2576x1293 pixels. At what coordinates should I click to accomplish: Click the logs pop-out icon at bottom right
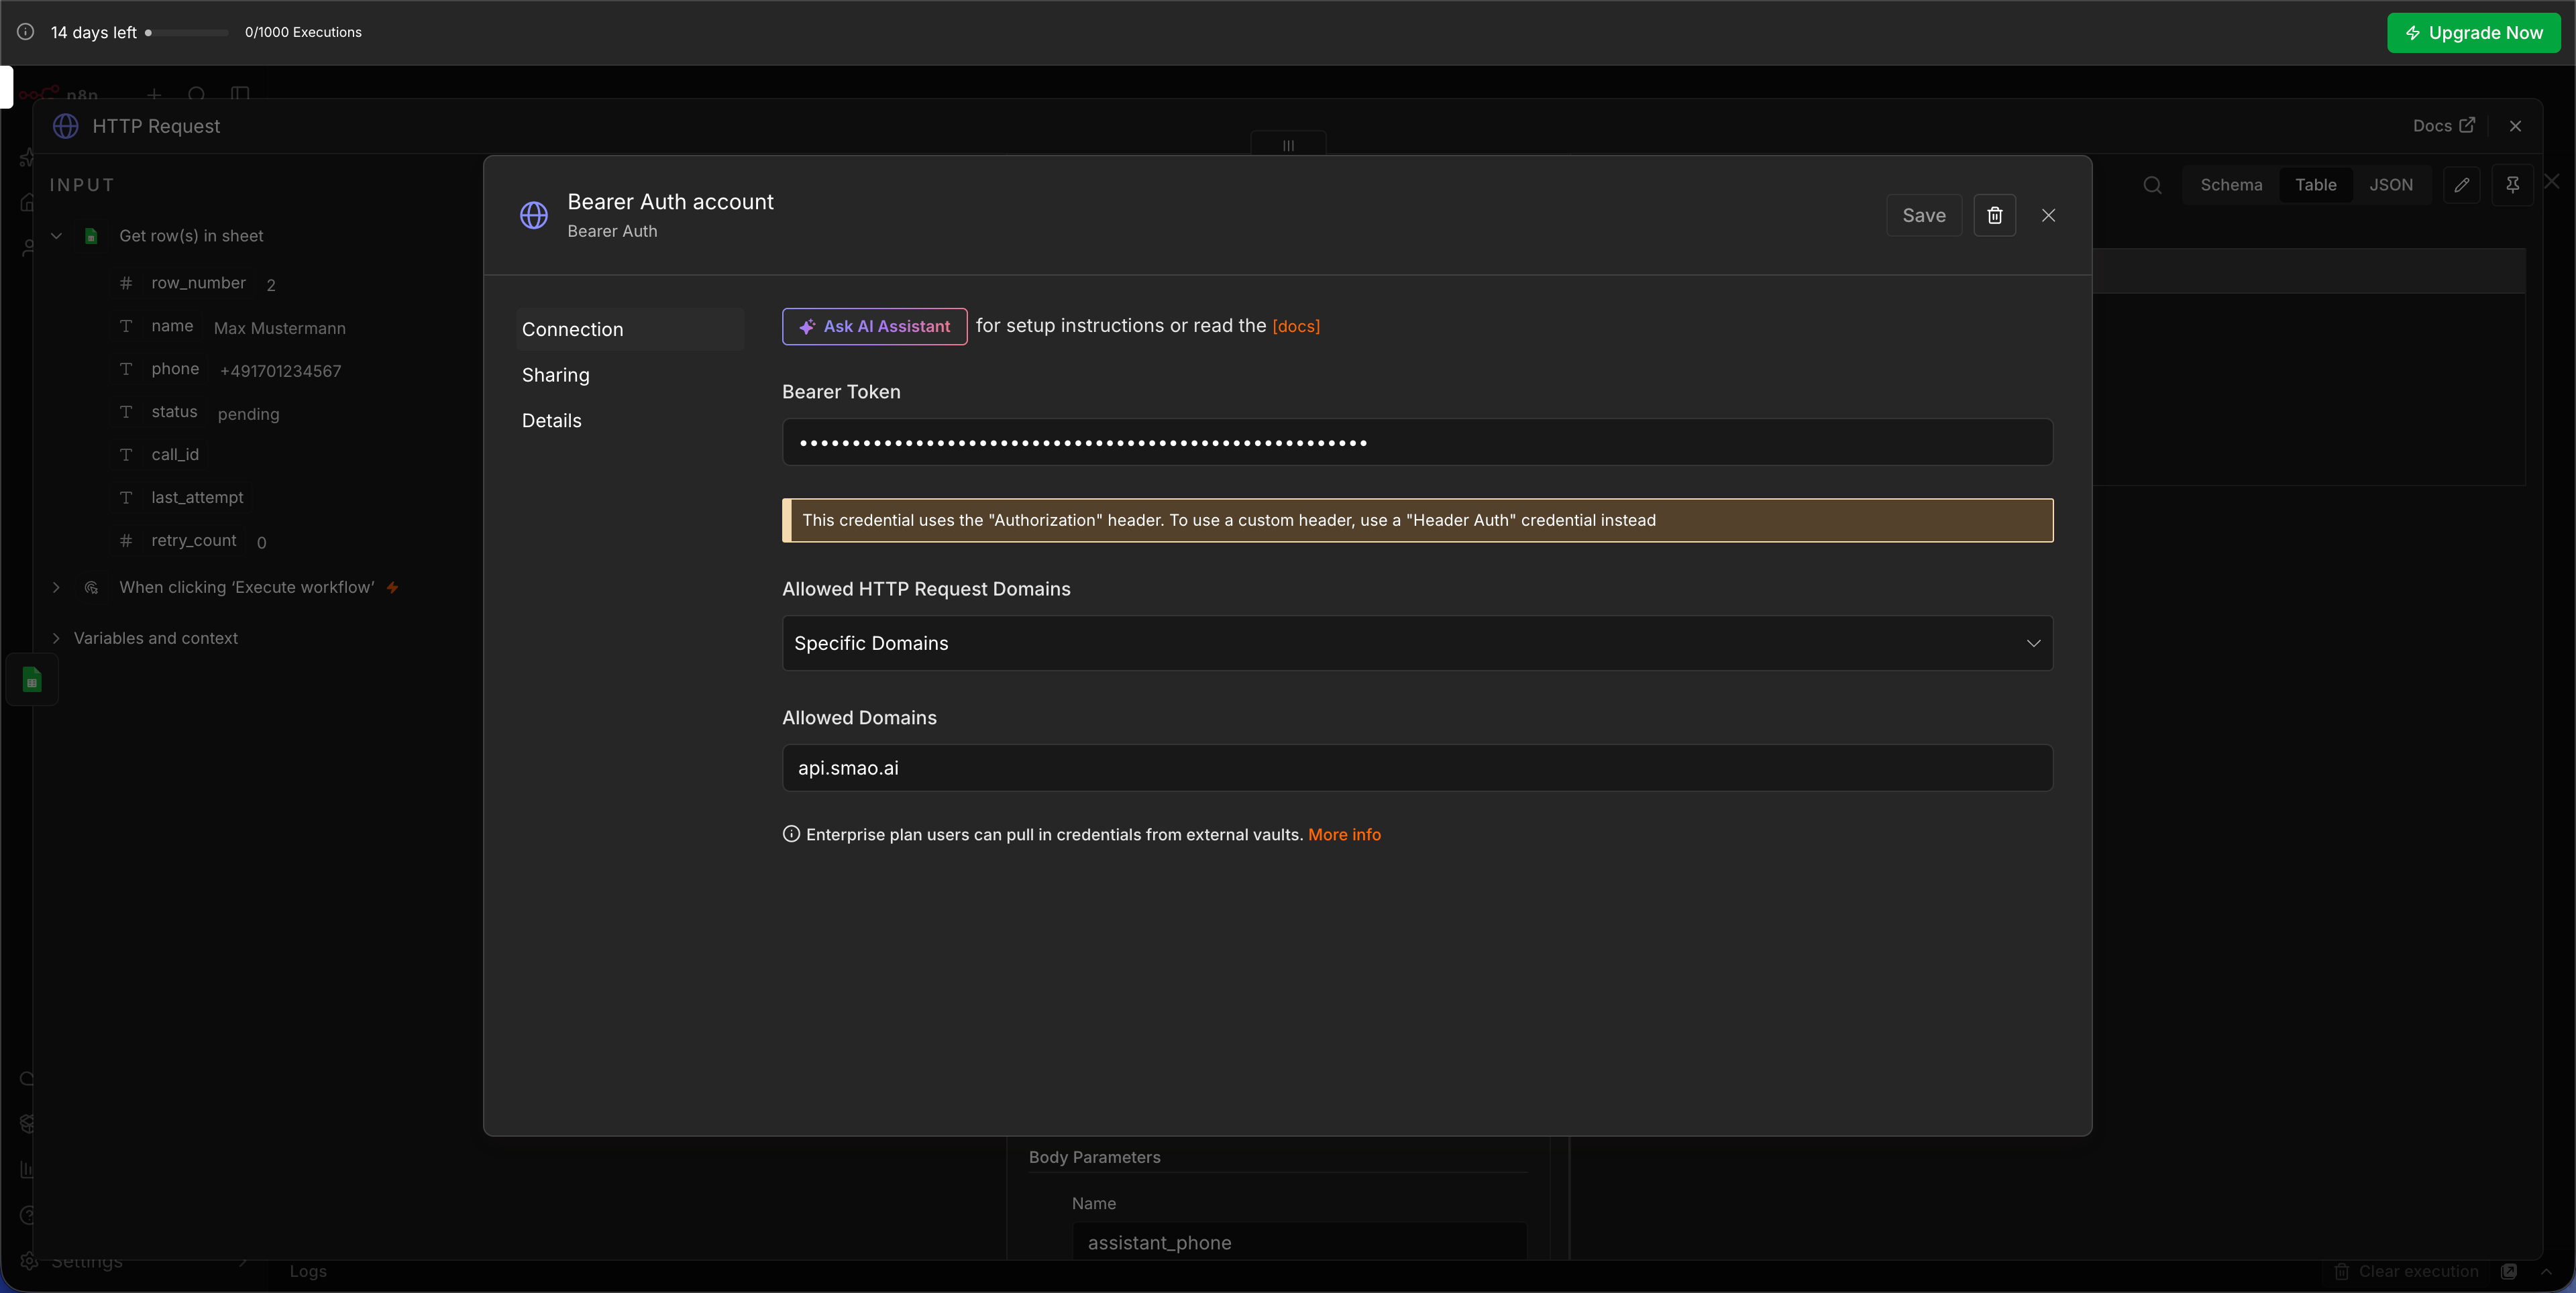coord(2508,1271)
